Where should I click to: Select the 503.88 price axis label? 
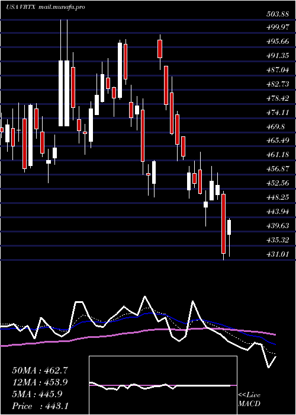(277, 15)
